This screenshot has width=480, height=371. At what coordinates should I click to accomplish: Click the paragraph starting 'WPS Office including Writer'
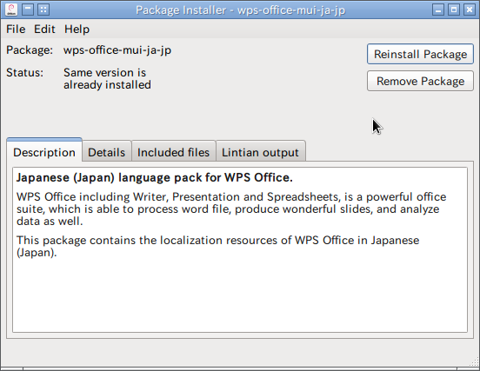click(x=231, y=209)
